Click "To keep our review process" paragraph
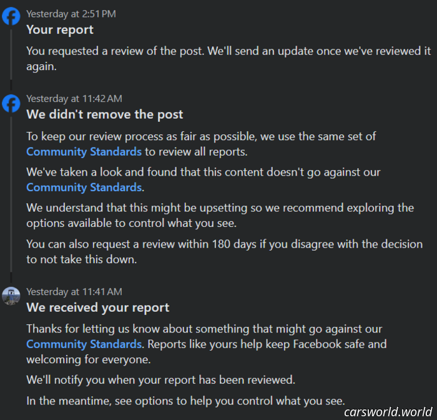Screen dimensions: 437x420 (201, 136)
